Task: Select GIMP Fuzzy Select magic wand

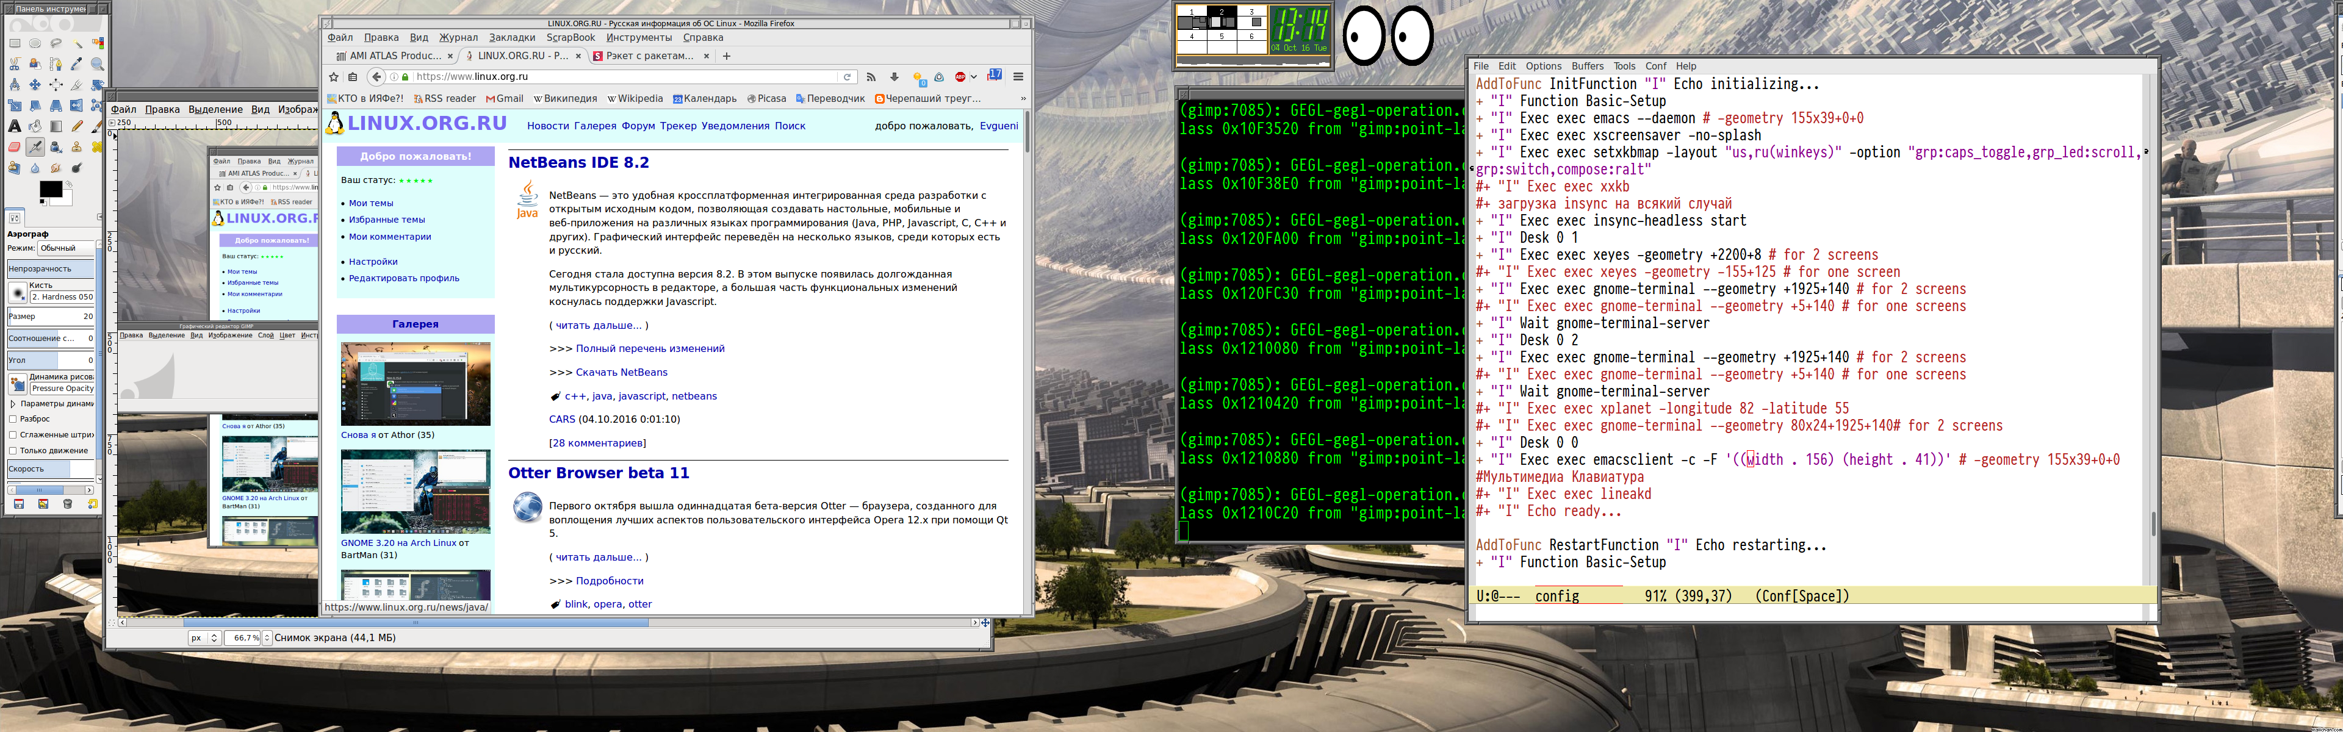Action: pyautogui.click(x=77, y=44)
